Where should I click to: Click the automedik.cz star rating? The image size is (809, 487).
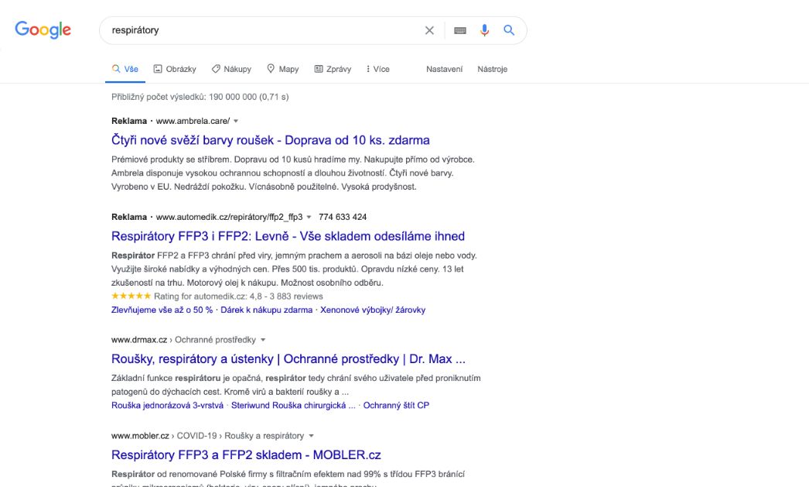pyautogui.click(x=131, y=297)
